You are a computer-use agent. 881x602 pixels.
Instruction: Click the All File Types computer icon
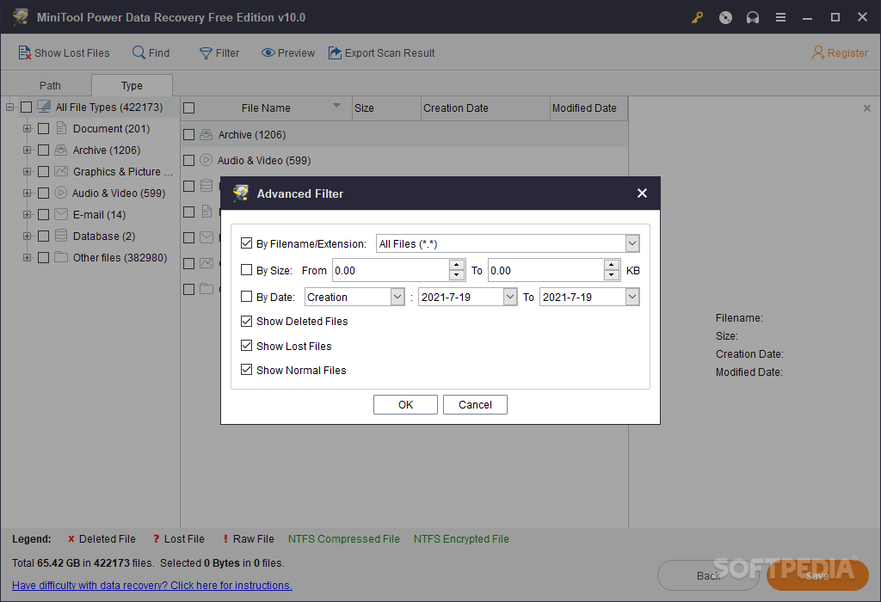[x=44, y=107]
